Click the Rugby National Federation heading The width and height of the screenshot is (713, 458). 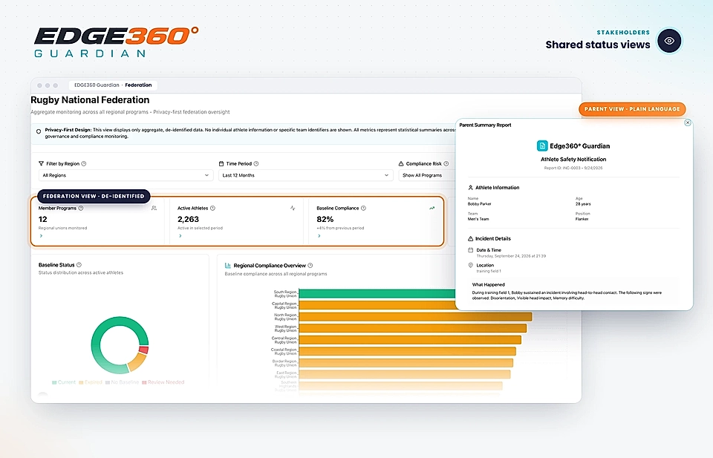click(90, 100)
